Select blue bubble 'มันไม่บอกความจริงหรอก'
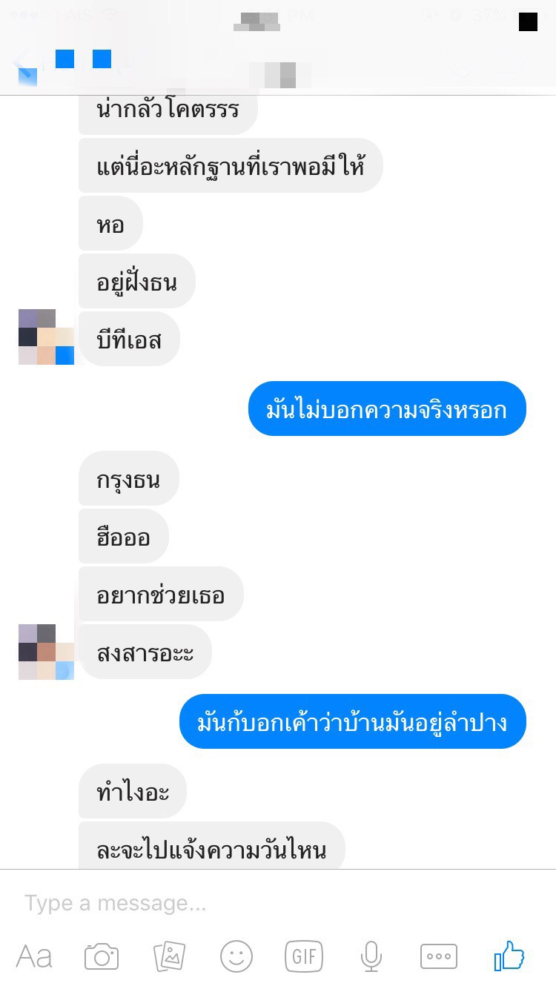 (x=387, y=408)
